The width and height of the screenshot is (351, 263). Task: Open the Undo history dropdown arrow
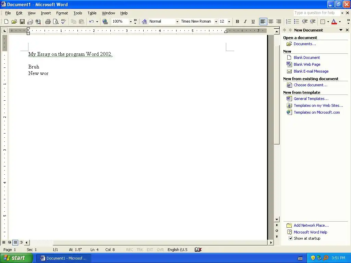coord(97,22)
